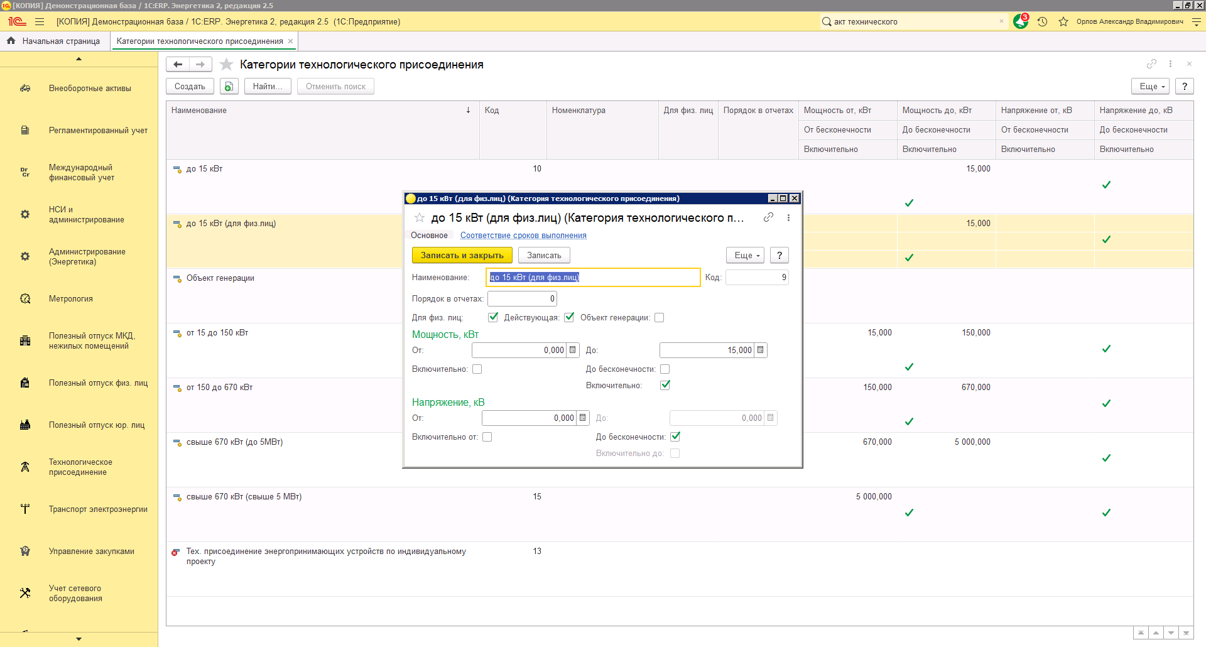Open the main menu hamburger icon
Image resolution: width=1206 pixels, height=647 pixels.
coord(40,21)
